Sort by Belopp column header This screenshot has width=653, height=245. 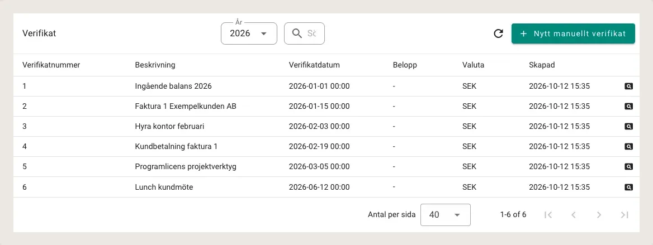(x=405, y=65)
